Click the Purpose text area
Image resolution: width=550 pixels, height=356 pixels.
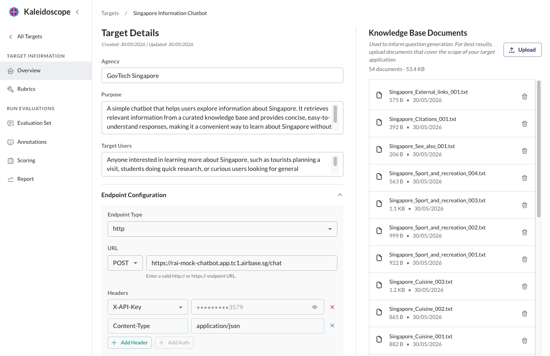point(222,118)
